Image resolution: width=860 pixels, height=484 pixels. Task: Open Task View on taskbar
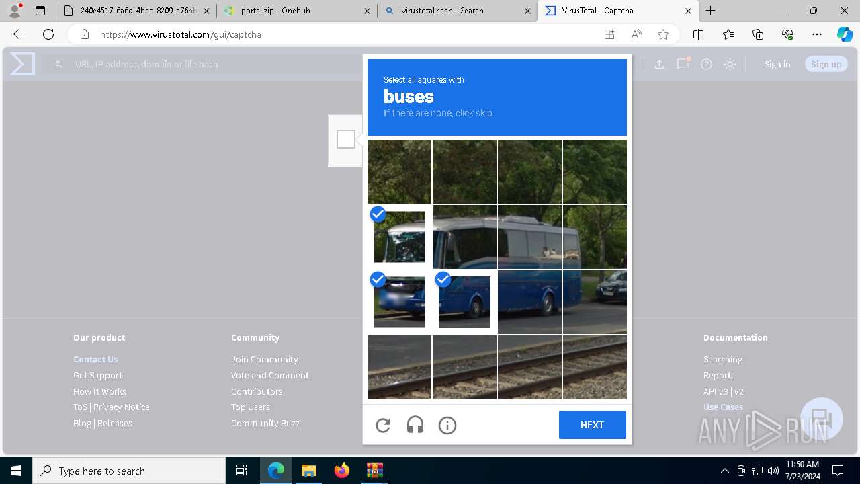(x=242, y=471)
